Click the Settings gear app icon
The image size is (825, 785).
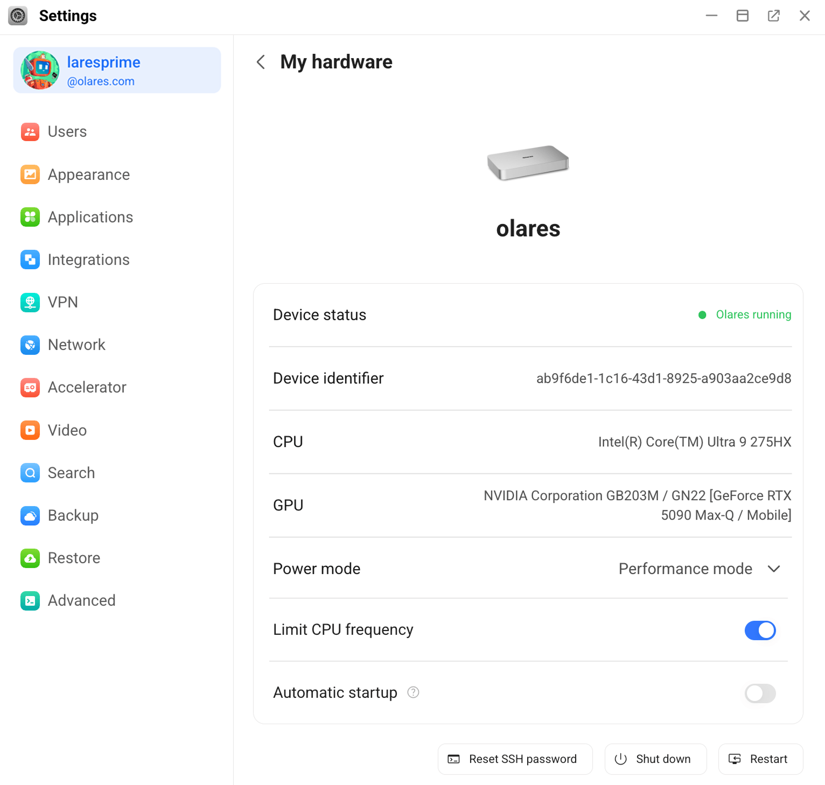[x=18, y=16]
